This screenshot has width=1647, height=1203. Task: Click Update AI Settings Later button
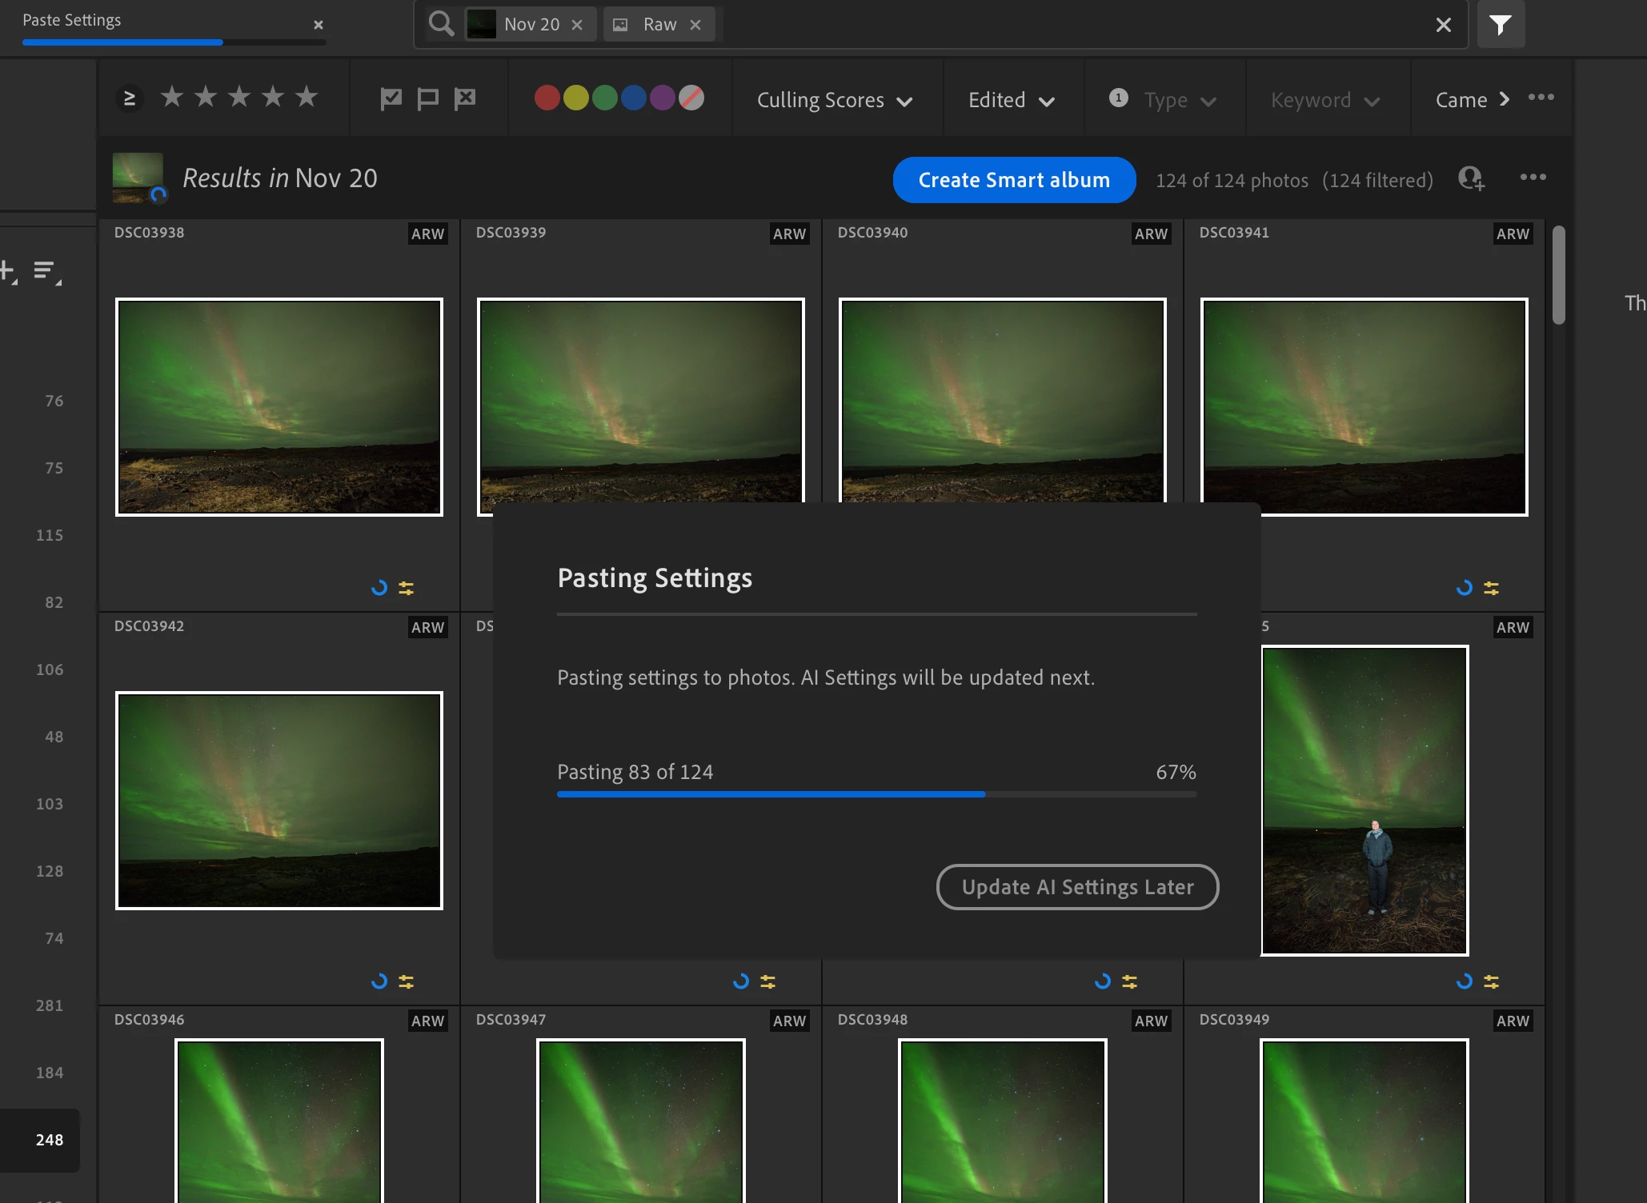pyautogui.click(x=1077, y=887)
